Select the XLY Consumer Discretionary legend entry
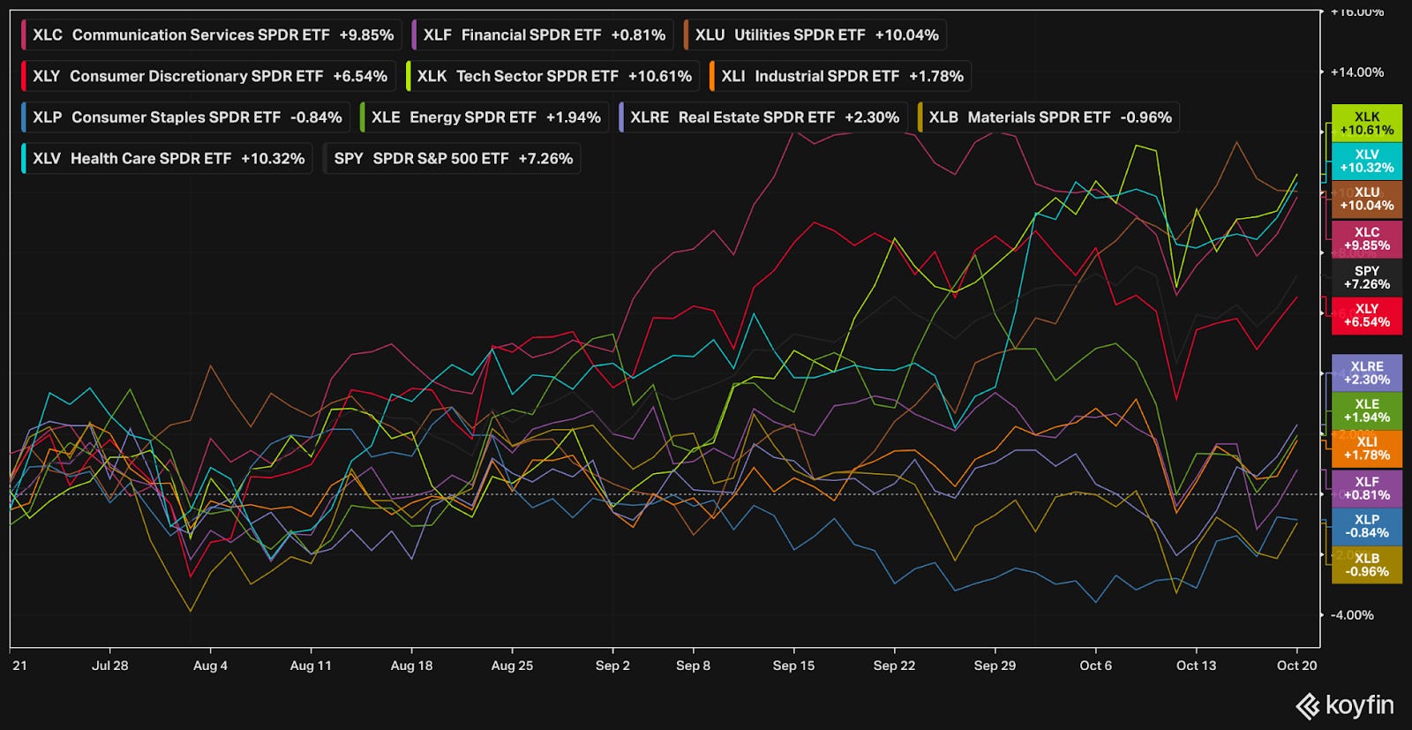1412x730 pixels. [x=209, y=76]
